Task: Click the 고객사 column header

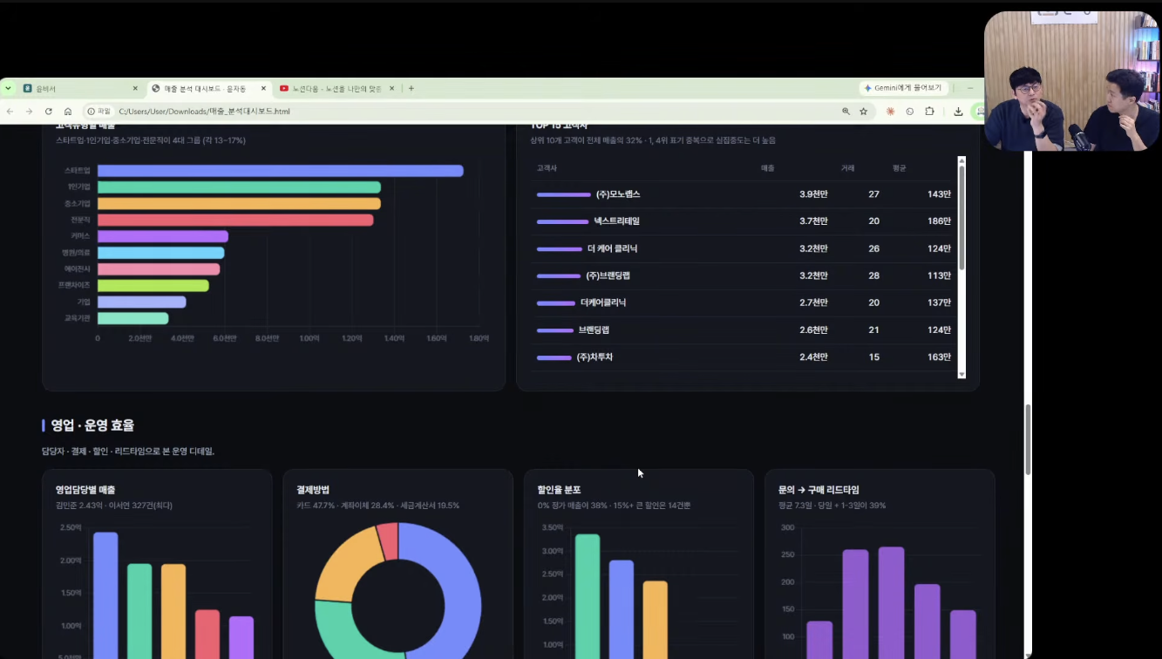Action: tap(547, 167)
